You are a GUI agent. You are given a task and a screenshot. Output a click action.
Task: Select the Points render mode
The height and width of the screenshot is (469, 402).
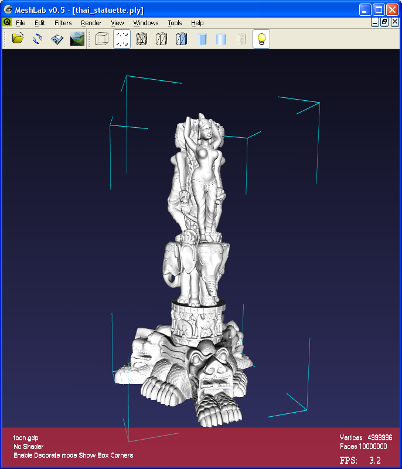[122, 39]
